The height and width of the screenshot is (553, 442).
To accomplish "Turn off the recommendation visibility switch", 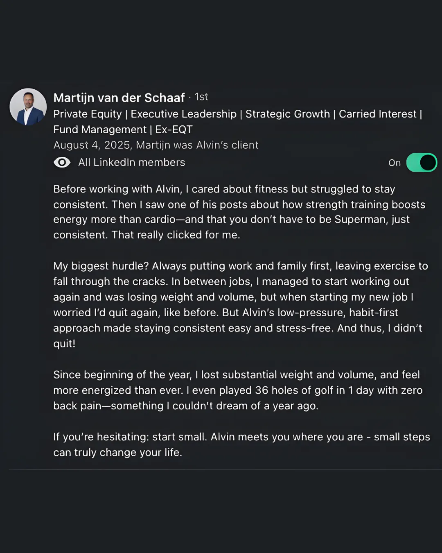I will (x=422, y=163).
